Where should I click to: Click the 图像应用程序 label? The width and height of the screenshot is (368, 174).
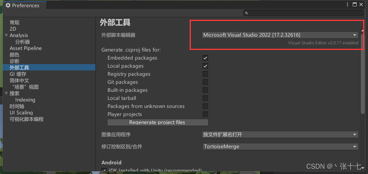[116, 135]
